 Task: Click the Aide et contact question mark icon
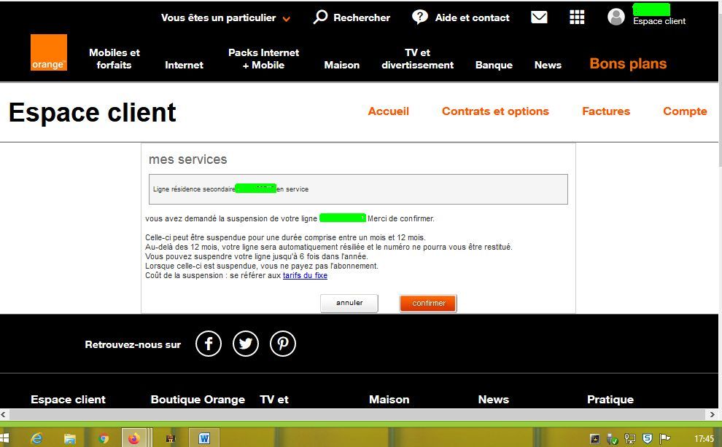pos(420,17)
